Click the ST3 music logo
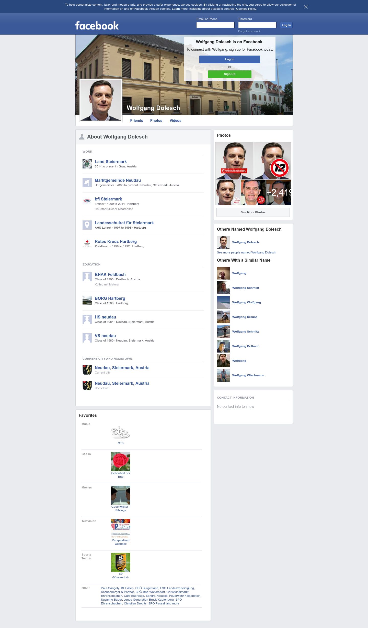The image size is (368, 628). point(121,432)
